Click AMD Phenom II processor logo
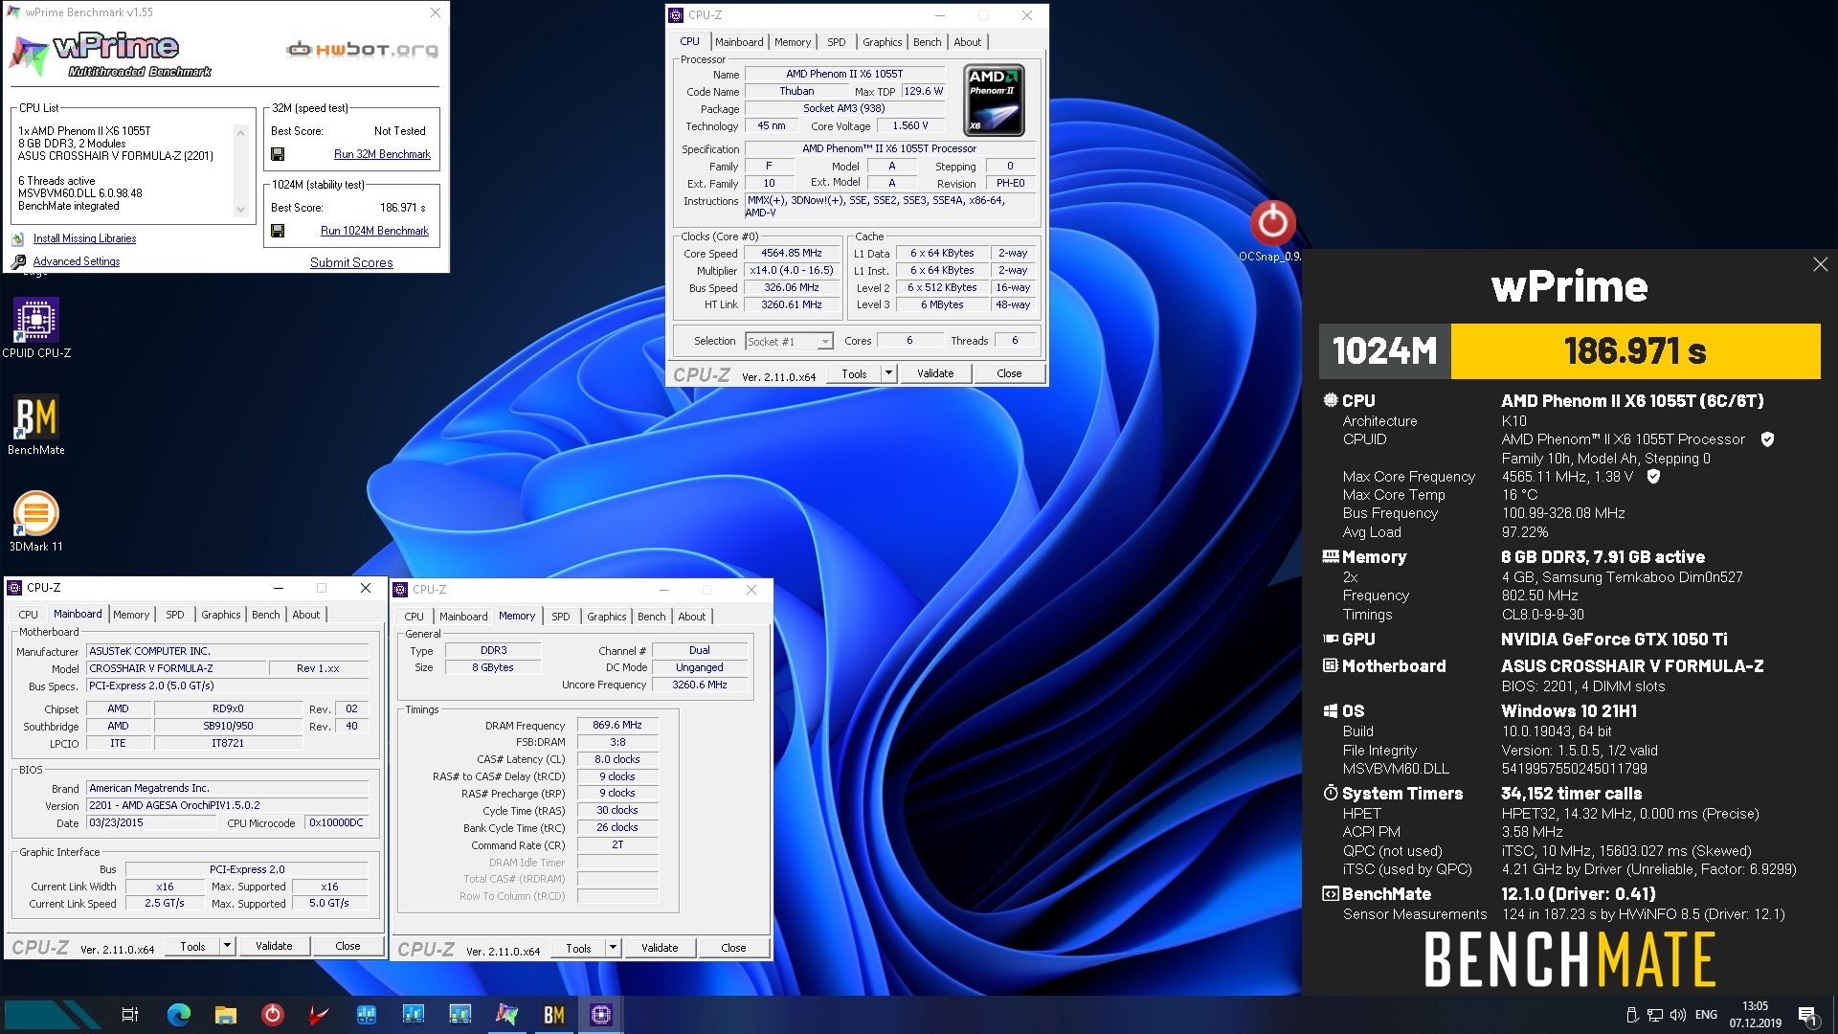Image resolution: width=1838 pixels, height=1034 pixels. [994, 101]
